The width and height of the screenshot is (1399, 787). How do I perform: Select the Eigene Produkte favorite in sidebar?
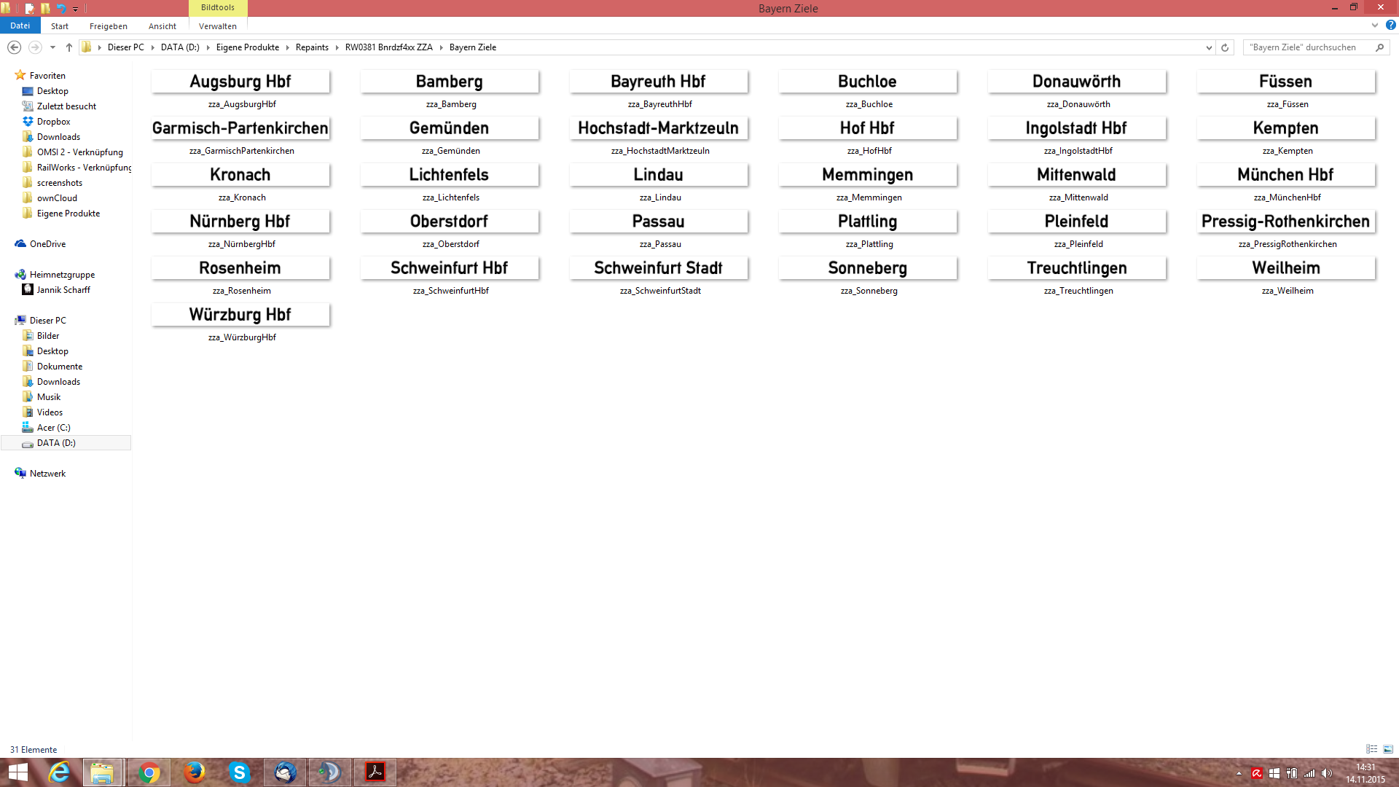click(x=68, y=214)
